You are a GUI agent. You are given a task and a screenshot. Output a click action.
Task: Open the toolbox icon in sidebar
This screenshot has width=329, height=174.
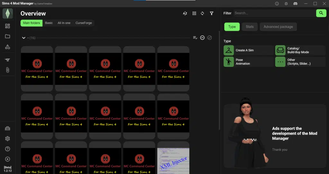click(7, 128)
